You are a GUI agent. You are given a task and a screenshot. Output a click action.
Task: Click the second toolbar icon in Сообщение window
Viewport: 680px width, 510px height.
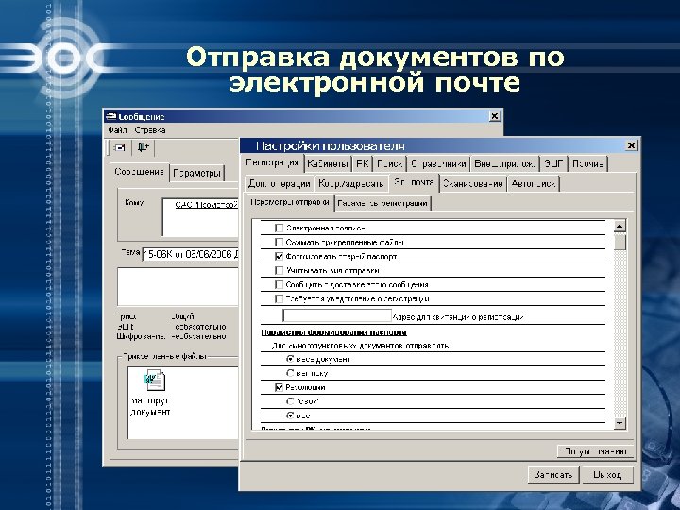143,148
